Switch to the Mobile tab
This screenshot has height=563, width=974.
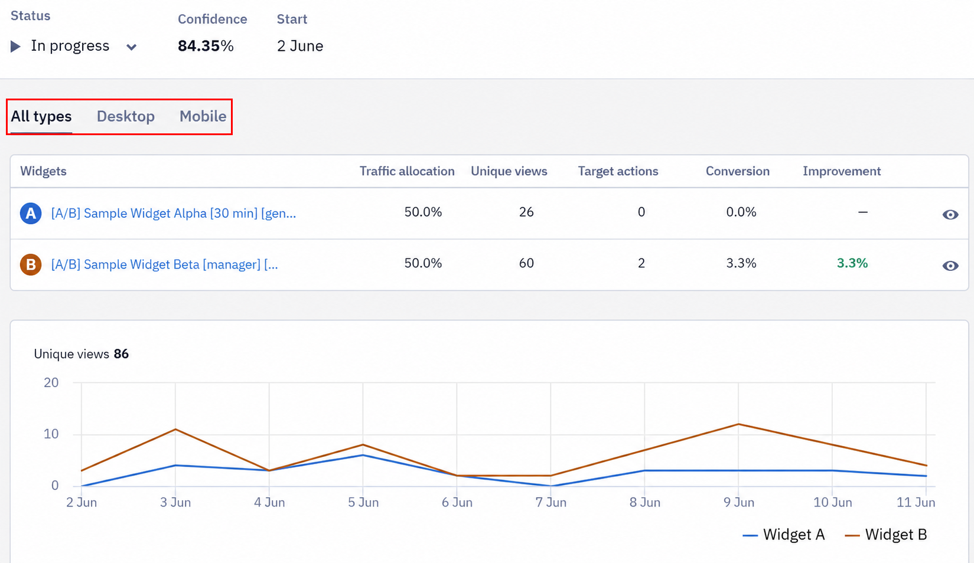[203, 116]
